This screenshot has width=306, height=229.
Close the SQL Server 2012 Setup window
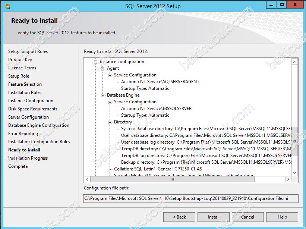pyautogui.click(x=295, y=5)
